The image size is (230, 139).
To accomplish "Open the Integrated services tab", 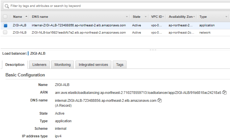I will pyautogui.click(x=93, y=65).
